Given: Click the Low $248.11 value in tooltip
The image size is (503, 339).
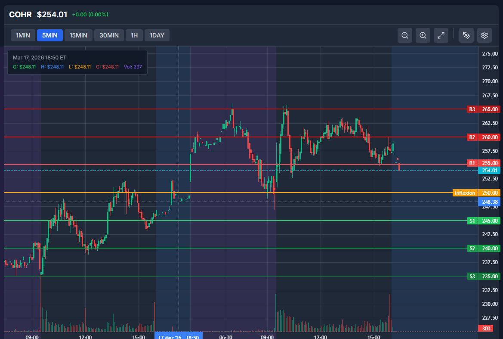Looking at the screenshot, I should point(80,67).
